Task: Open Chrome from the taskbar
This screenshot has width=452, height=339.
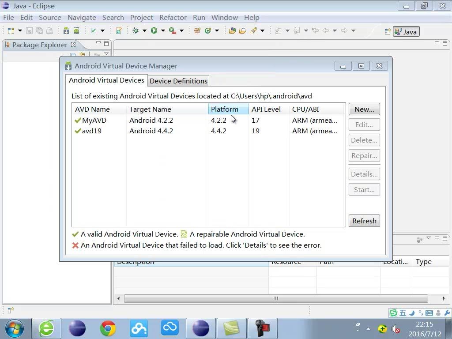Action: 108,328
